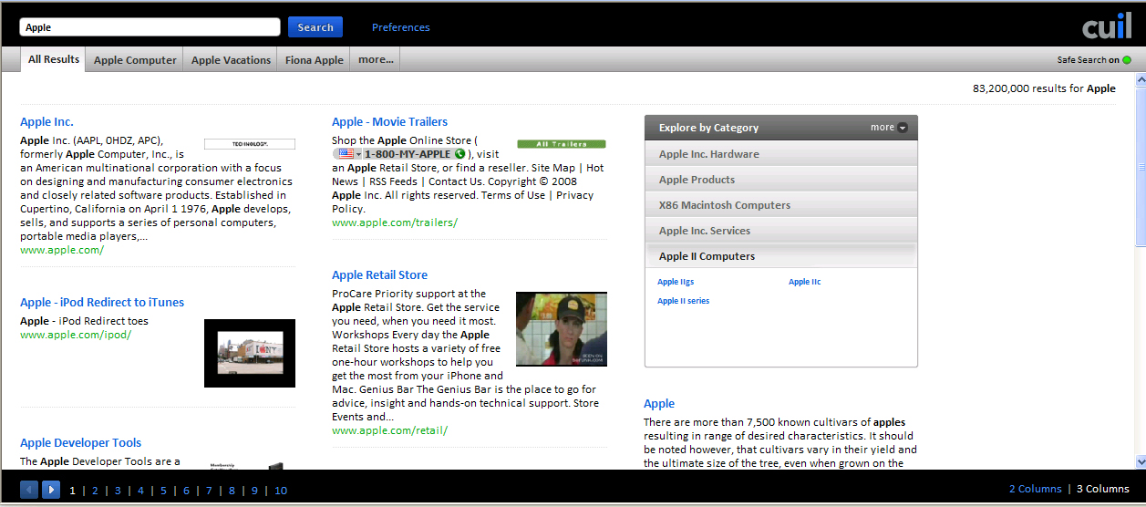Go to results page 5
The height and width of the screenshot is (507, 1146).
pyautogui.click(x=163, y=491)
